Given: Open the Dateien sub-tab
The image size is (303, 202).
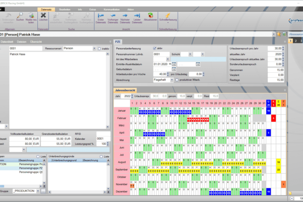Looking at the screenshot, I should pos(21,41).
